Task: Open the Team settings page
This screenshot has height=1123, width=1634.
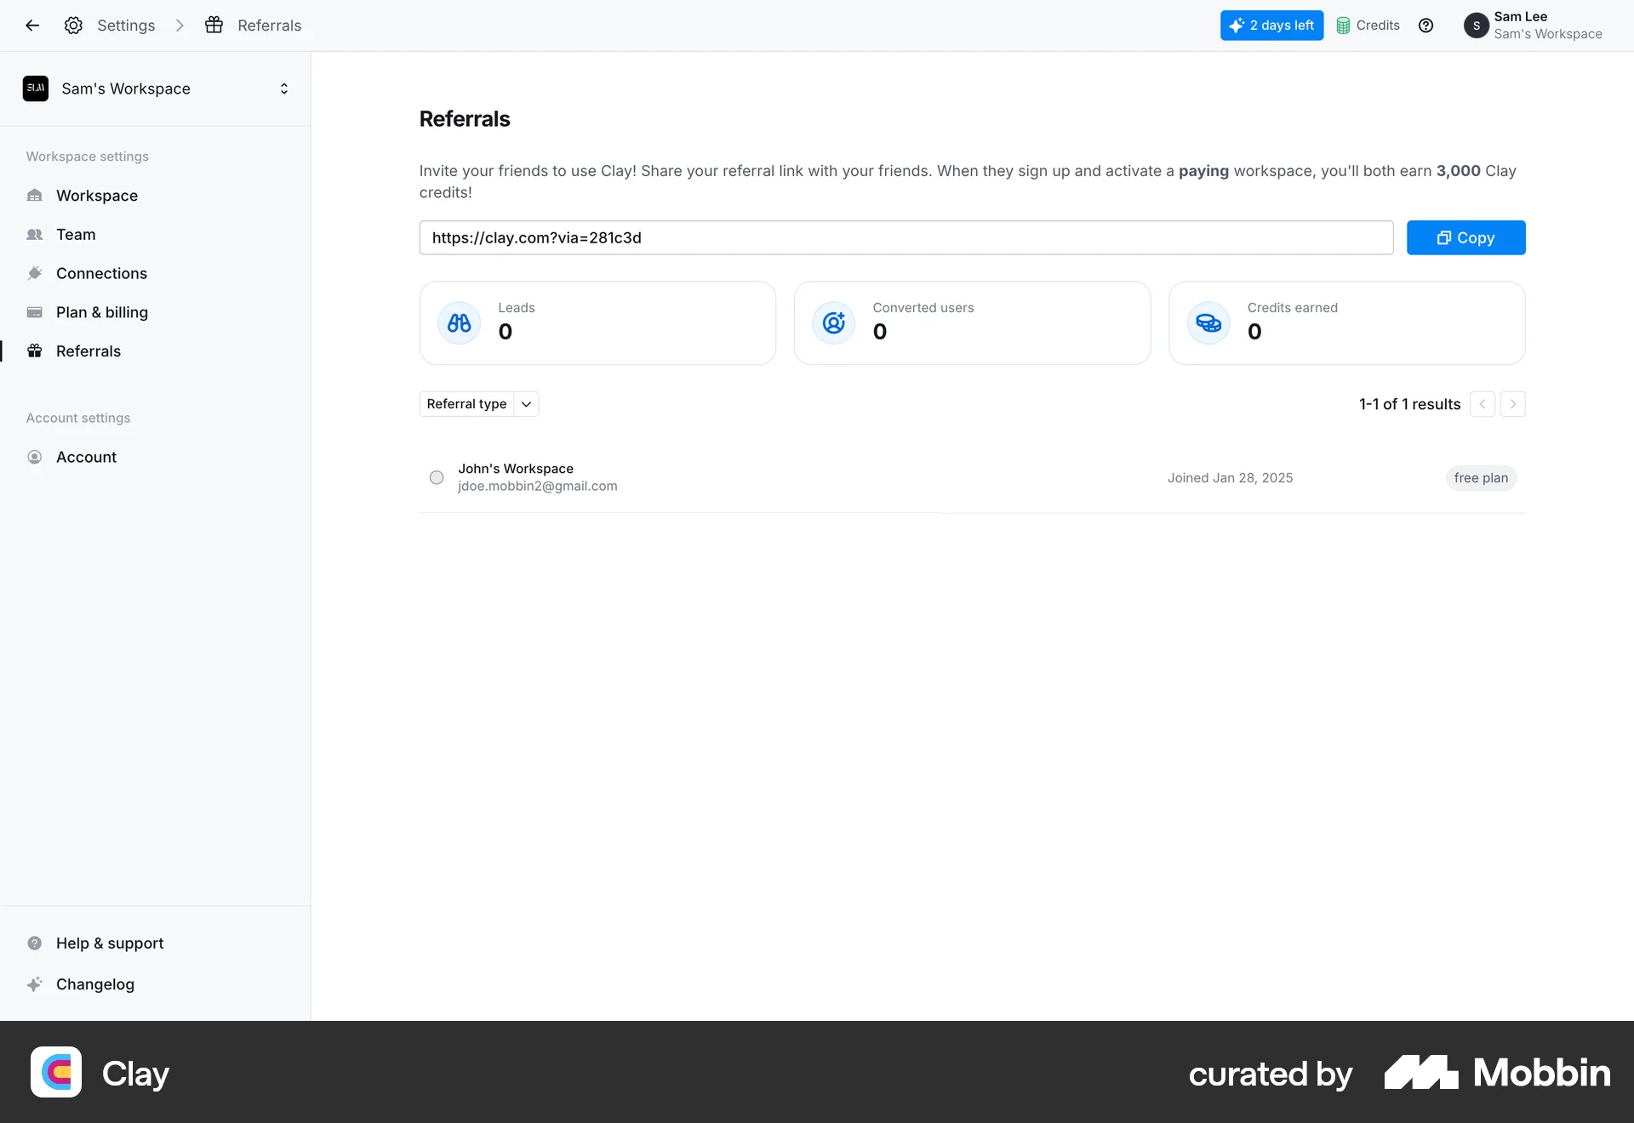Action: [x=76, y=234]
